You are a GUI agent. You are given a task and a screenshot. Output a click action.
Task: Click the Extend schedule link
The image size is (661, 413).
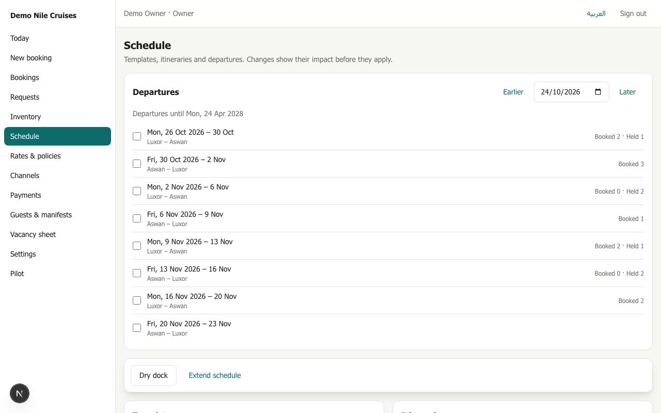[x=215, y=375]
